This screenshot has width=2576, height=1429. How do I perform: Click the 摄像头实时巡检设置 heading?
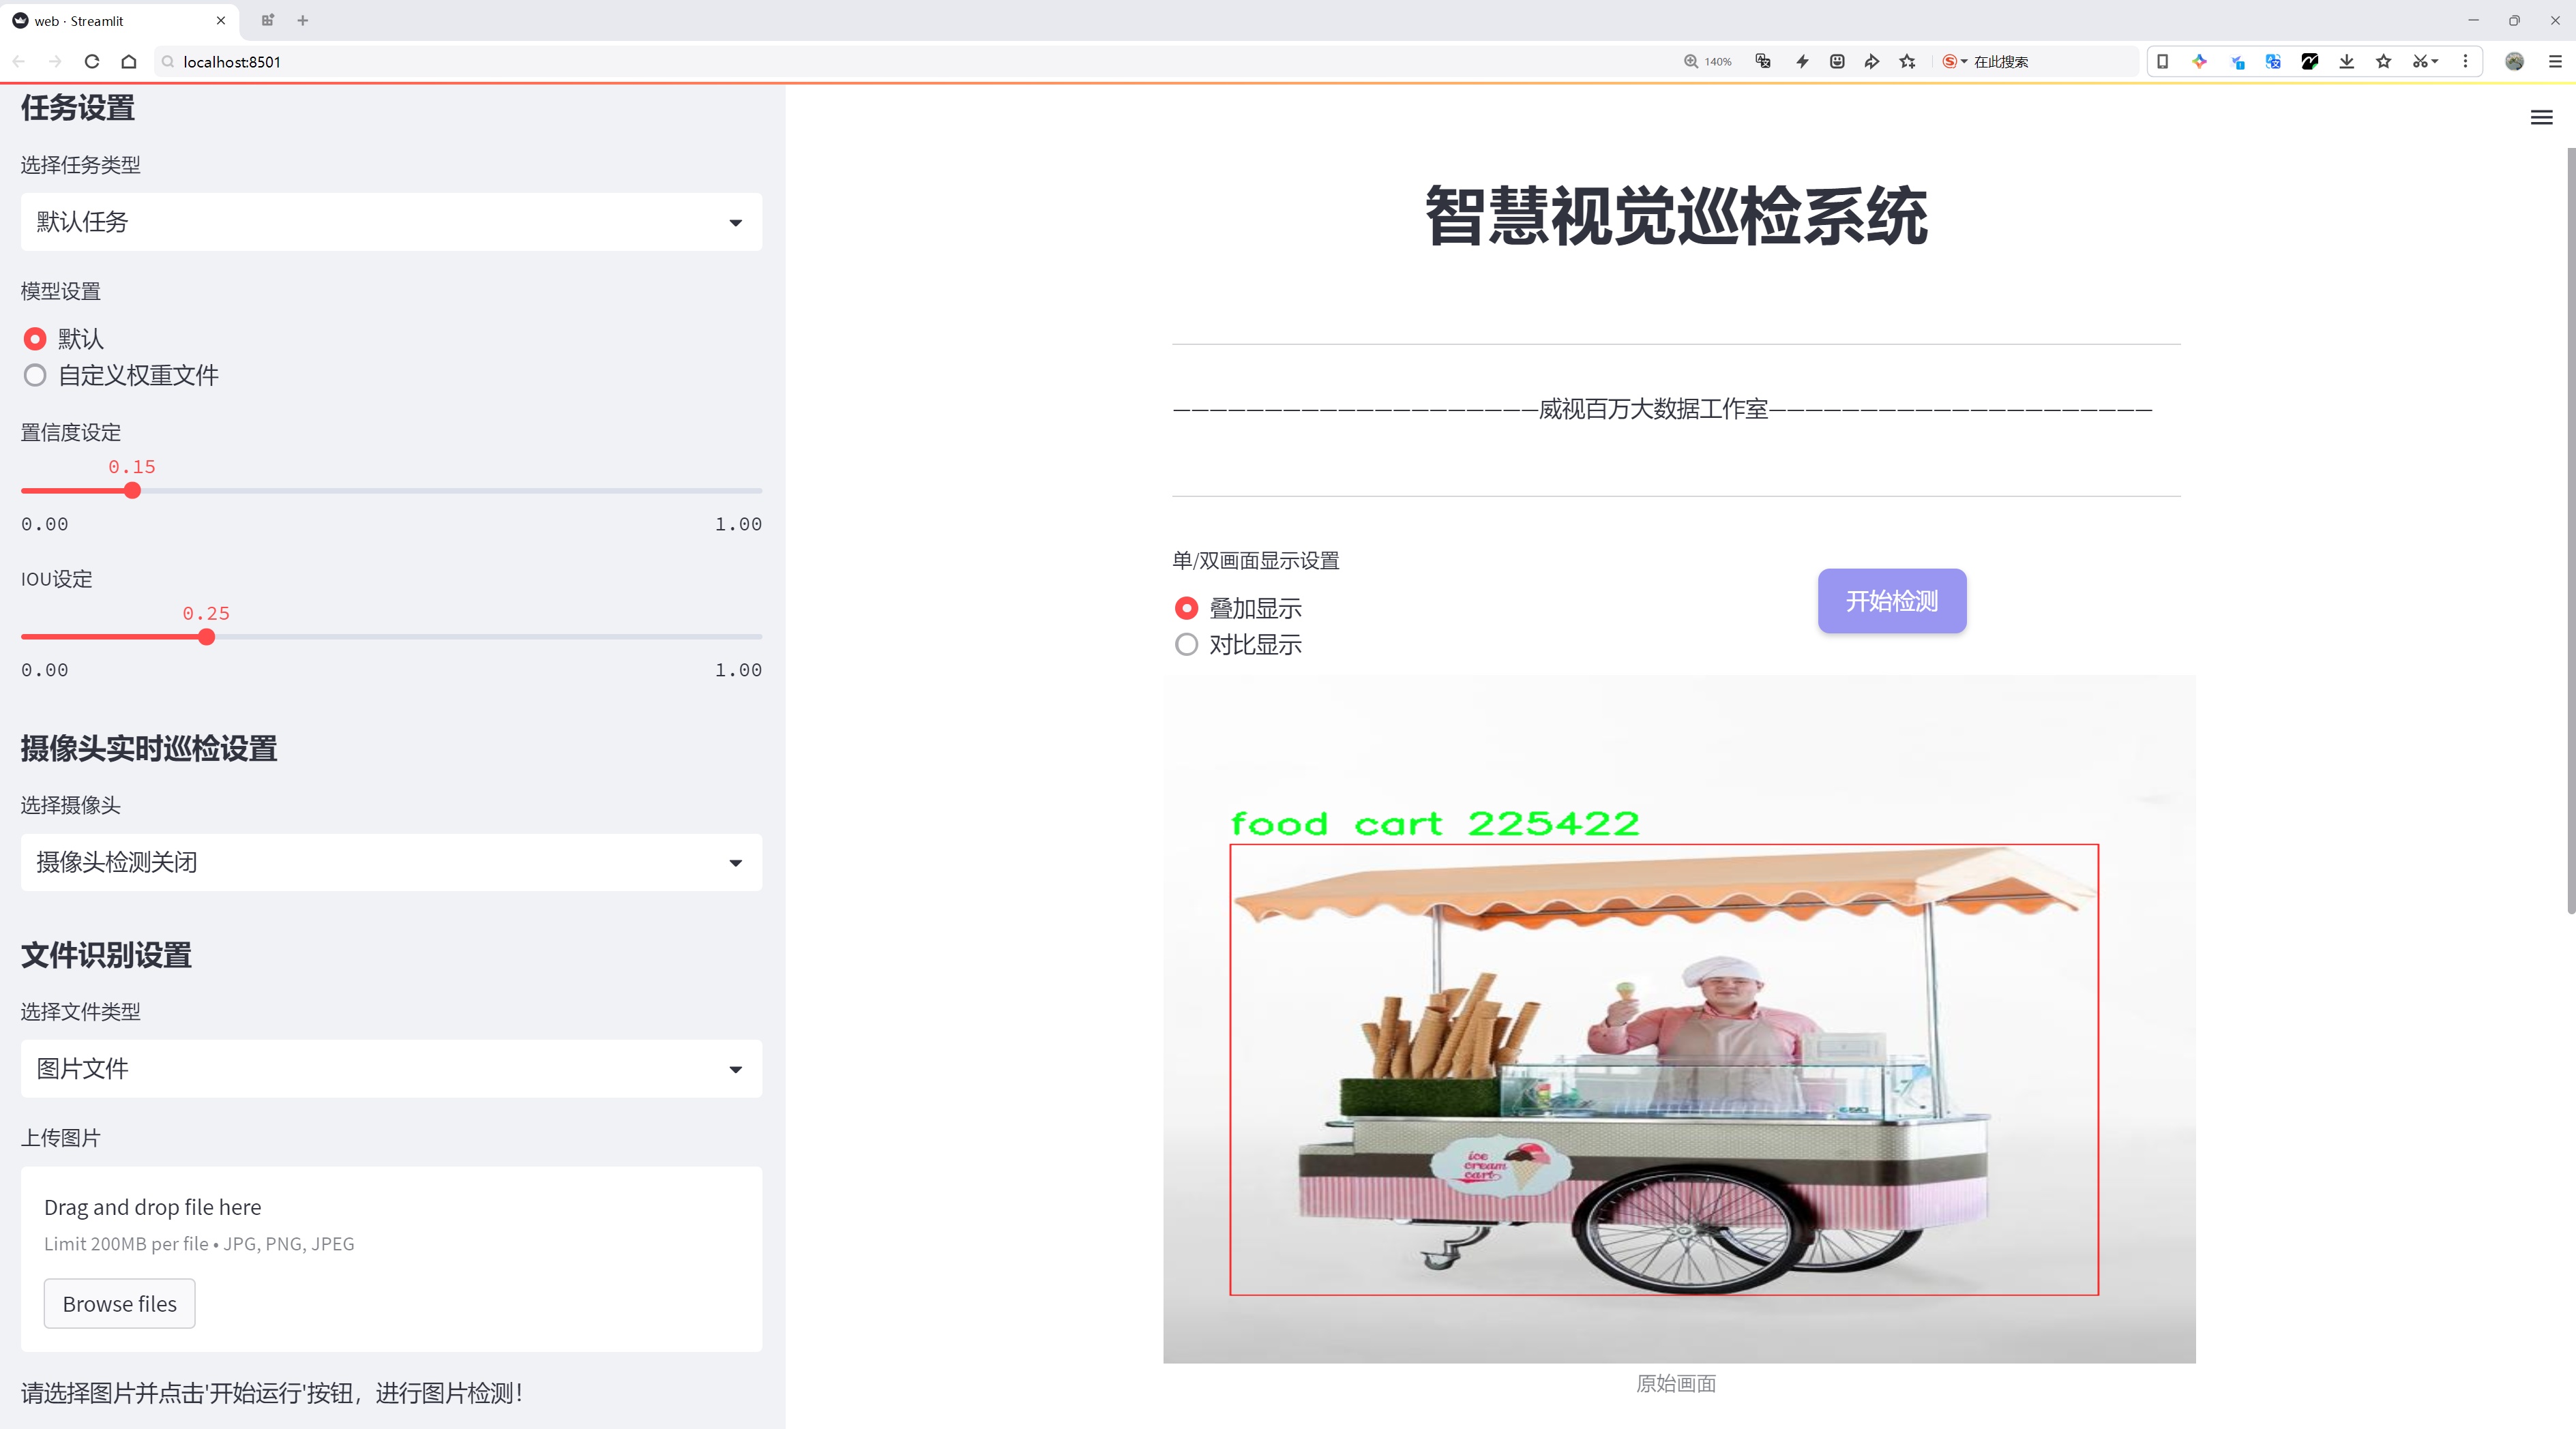click(x=149, y=749)
